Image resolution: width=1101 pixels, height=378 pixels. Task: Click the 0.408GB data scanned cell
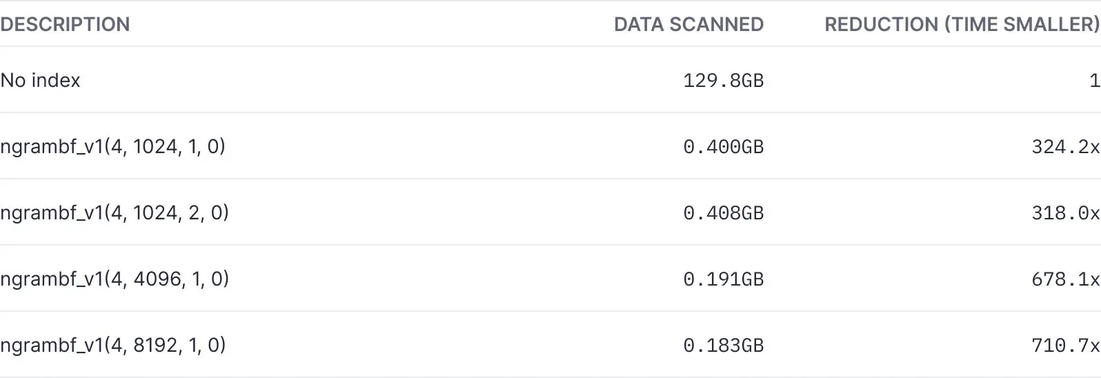(x=723, y=212)
